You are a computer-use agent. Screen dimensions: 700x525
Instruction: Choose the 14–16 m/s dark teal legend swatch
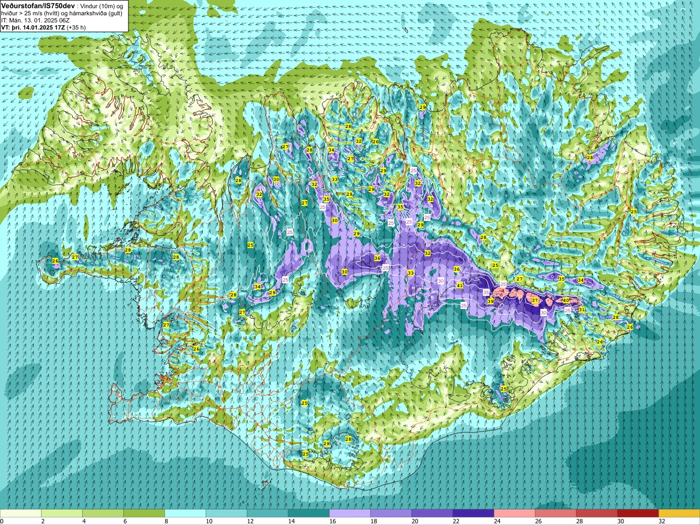tap(308, 514)
